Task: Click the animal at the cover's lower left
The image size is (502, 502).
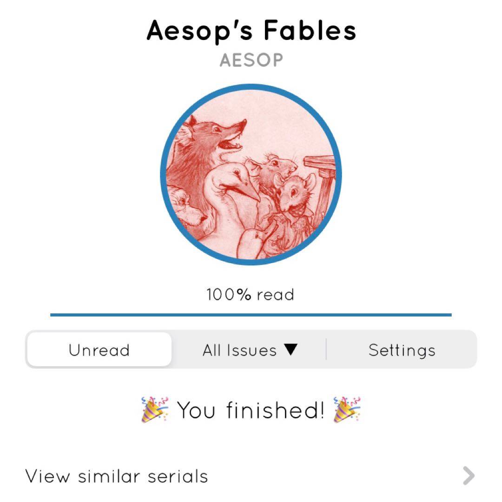Action: tap(184, 207)
